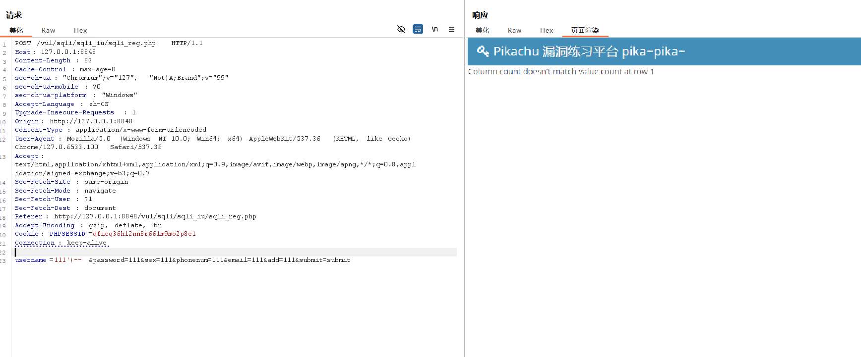The width and height of the screenshot is (861, 357).
Task: Open the response Hex tab
Action: [x=547, y=30]
